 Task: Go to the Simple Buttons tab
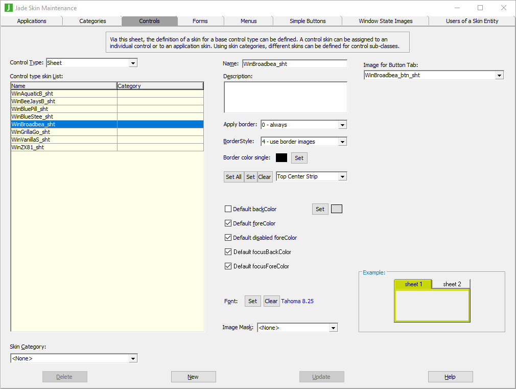(308, 21)
